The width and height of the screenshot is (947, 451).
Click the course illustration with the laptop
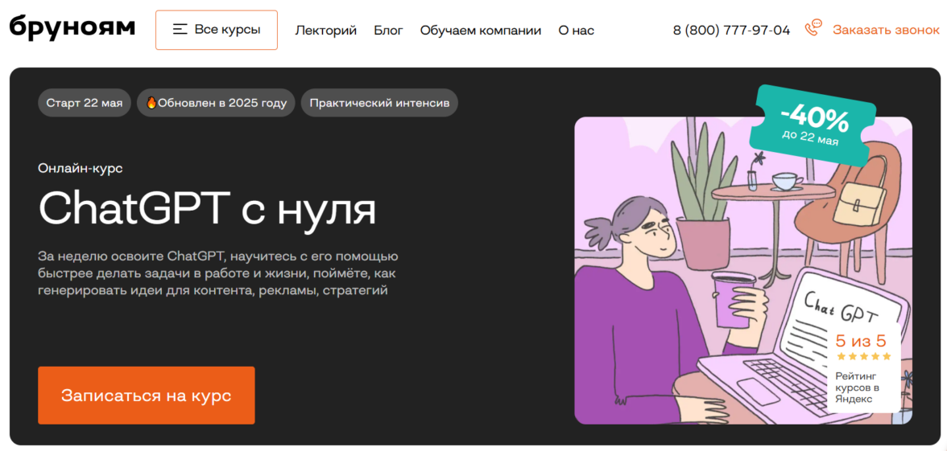[742, 270]
